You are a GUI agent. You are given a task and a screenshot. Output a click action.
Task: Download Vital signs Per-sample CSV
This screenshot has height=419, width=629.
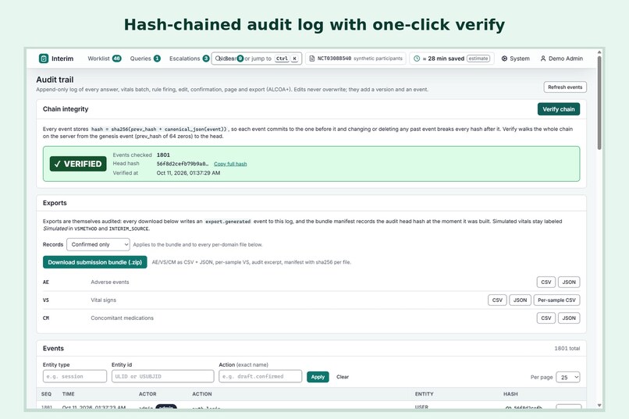coord(556,300)
